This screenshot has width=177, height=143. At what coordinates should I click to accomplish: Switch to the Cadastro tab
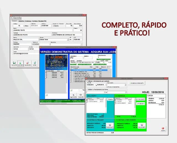point(15,21)
